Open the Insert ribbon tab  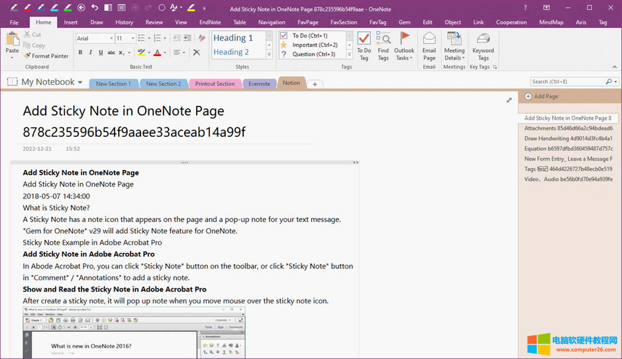pyautogui.click(x=71, y=22)
